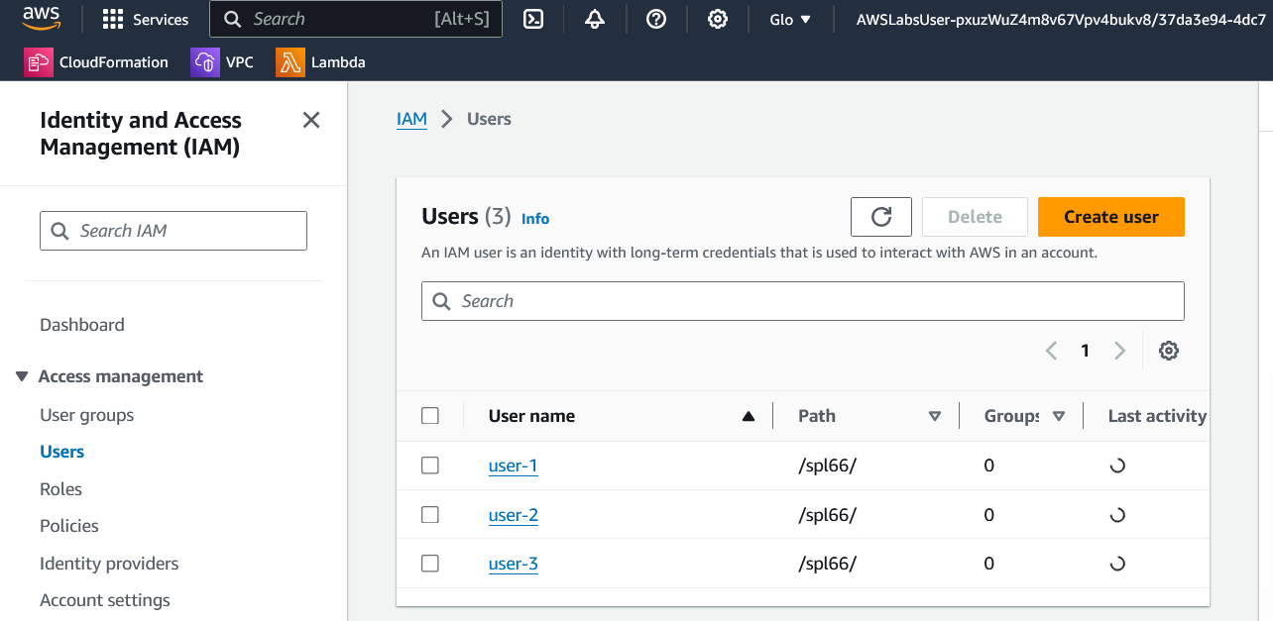Open the CloudFormation favorite shortcut
Screen dimensions: 1273x621
[96, 61]
